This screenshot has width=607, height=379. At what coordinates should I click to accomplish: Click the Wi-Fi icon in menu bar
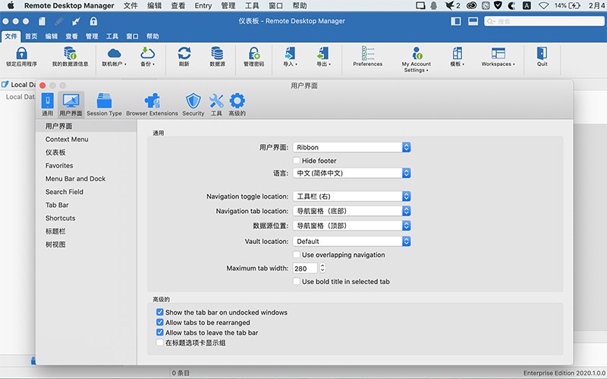[543, 5]
